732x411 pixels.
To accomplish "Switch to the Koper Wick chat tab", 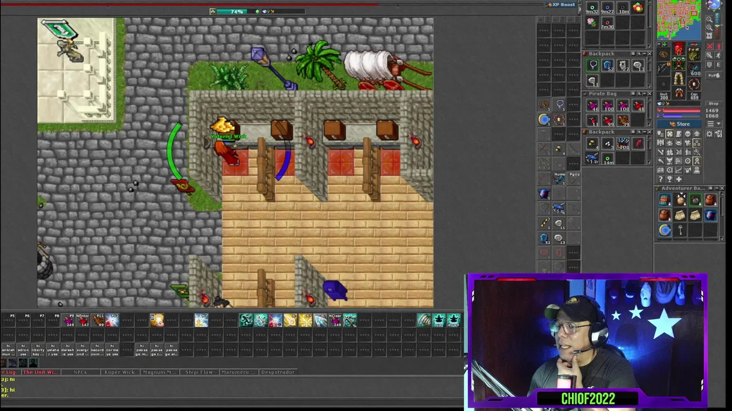I will pyautogui.click(x=120, y=372).
